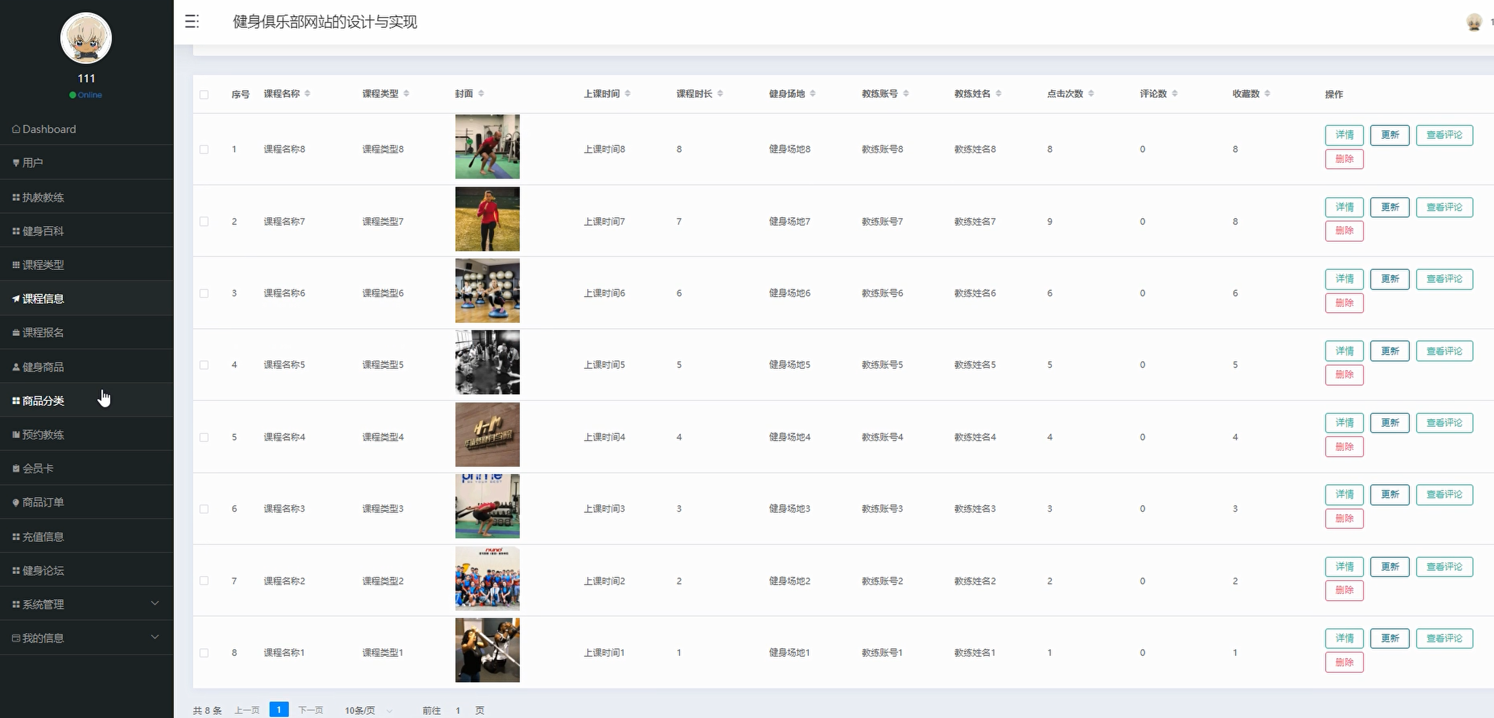Open the 10条/页 page size dropdown
This screenshot has width=1494, height=718.
(369, 710)
